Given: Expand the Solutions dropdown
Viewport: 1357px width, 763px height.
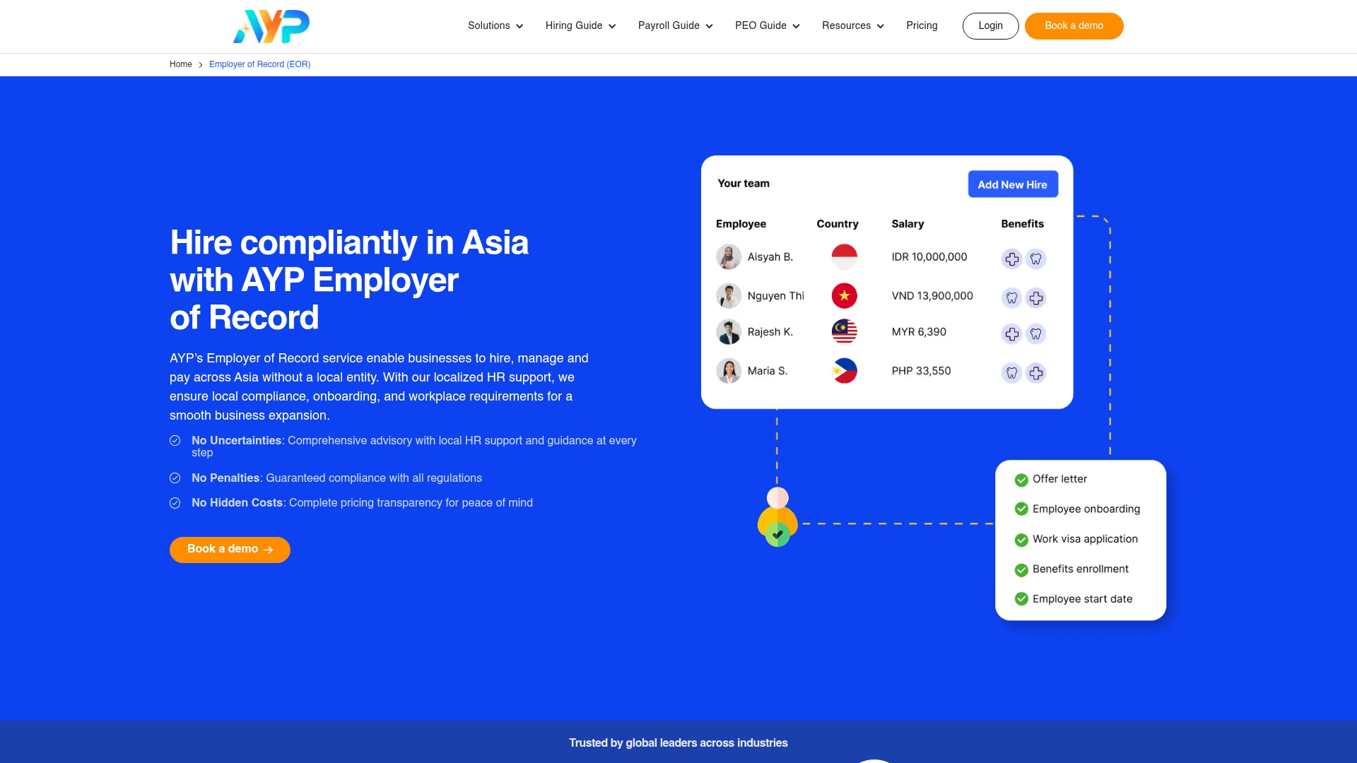Looking at the screenshot, I should coord(495,25).
